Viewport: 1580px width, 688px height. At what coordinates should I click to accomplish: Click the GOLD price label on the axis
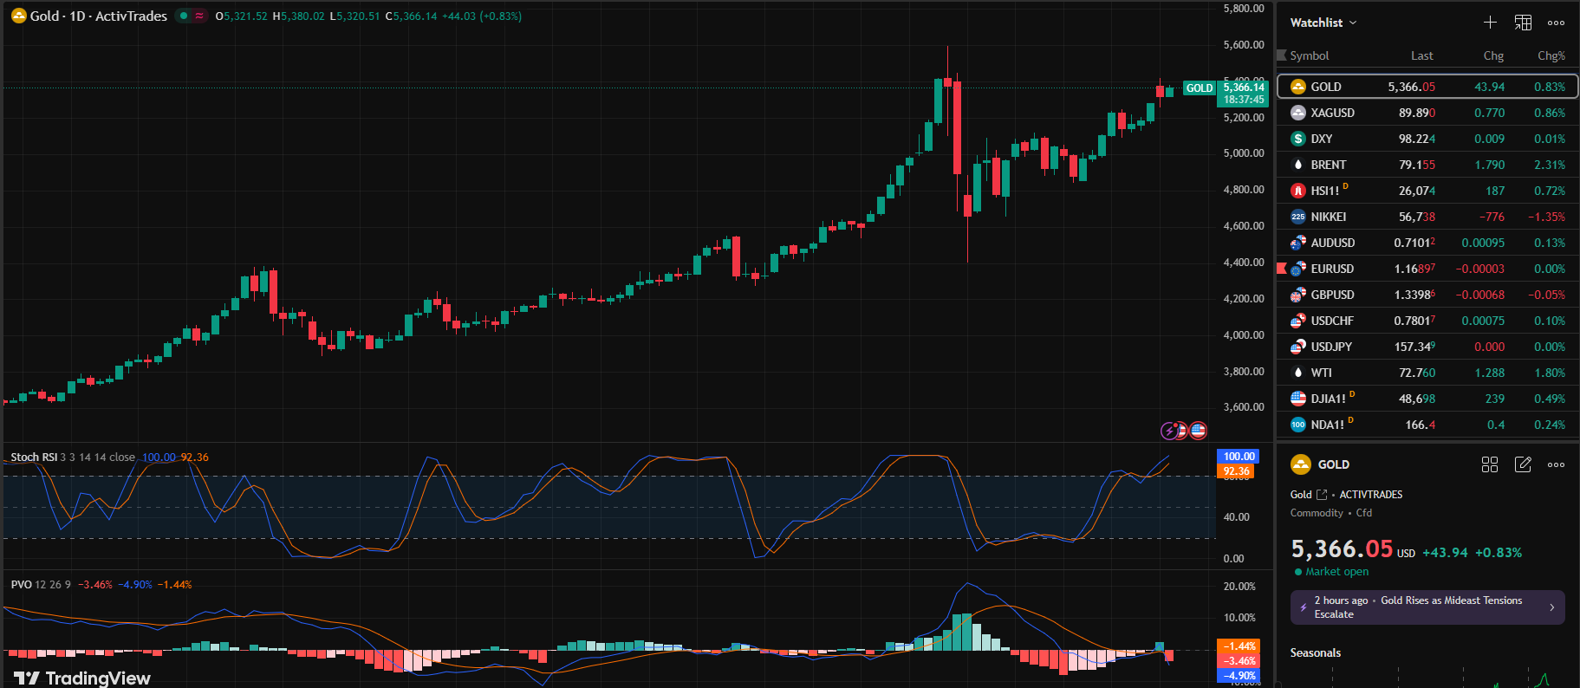coord(1200,88)
